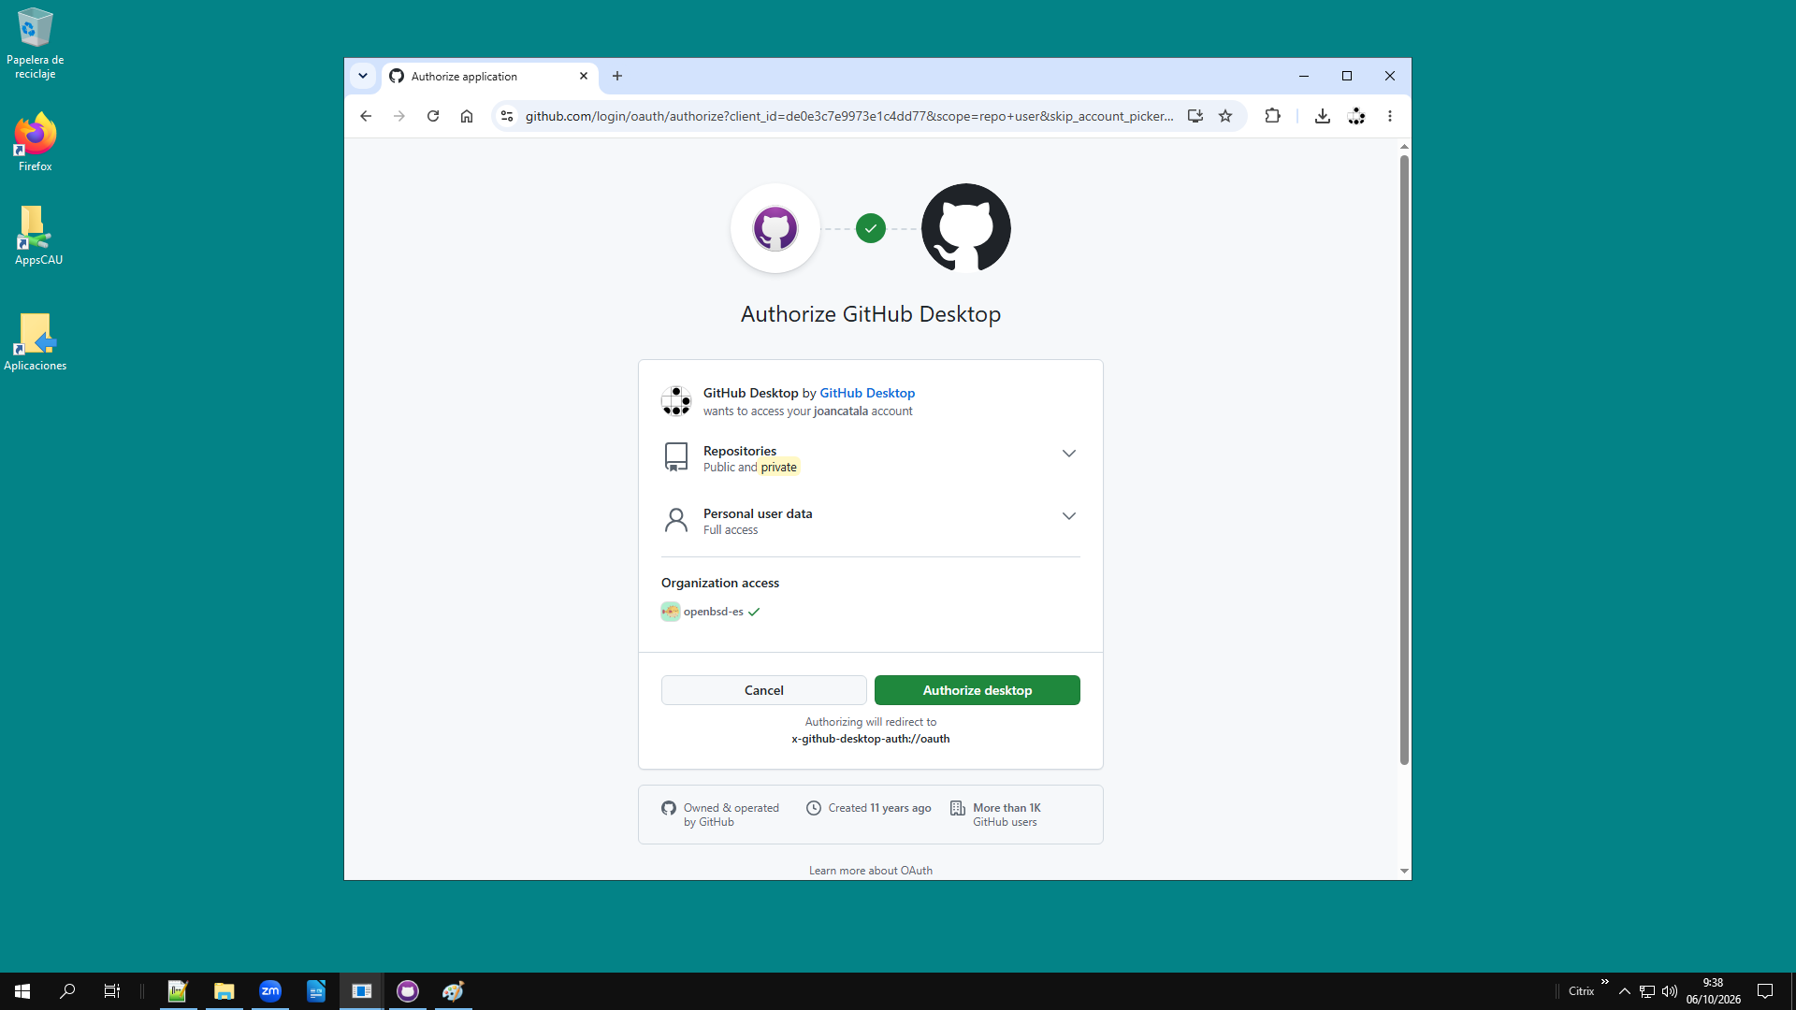
Task: Open Task View in taskbar
Action: 112,991
